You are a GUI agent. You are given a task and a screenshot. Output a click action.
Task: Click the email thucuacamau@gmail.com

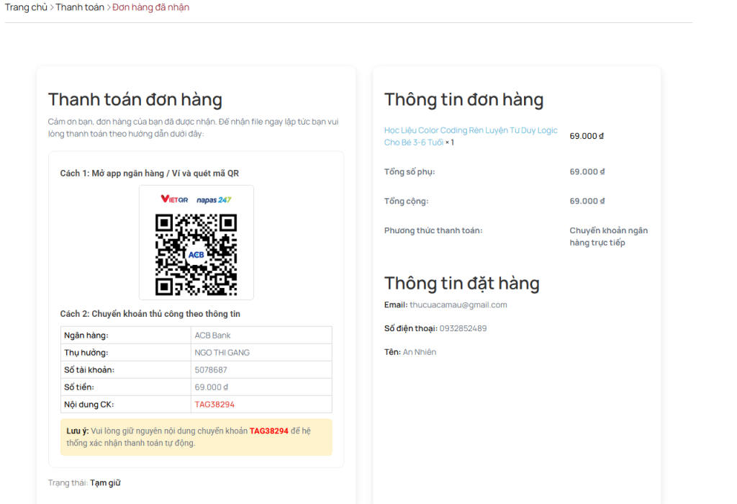458,305
